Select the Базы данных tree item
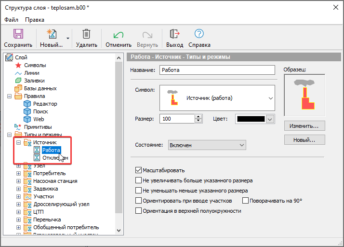This screenshot has width=344, height=247. click(40, 88)
